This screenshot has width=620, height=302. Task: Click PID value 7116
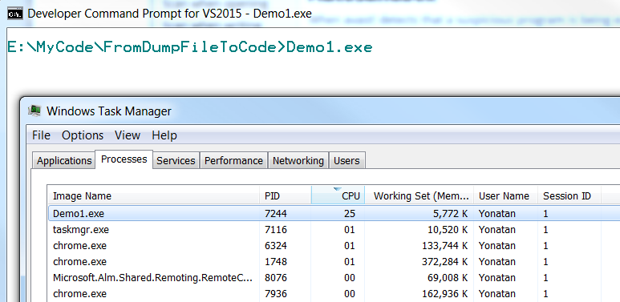276,230
